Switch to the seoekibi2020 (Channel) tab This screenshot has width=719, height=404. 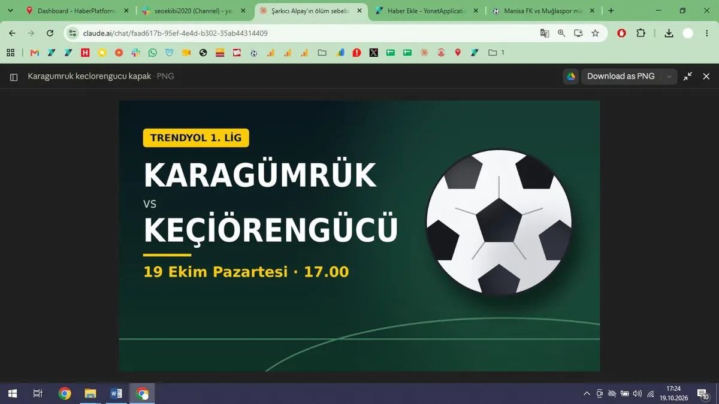194,11
